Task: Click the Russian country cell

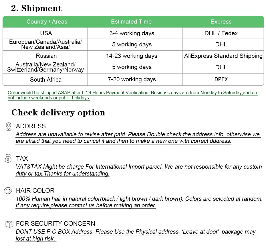Action: [46, 56]
